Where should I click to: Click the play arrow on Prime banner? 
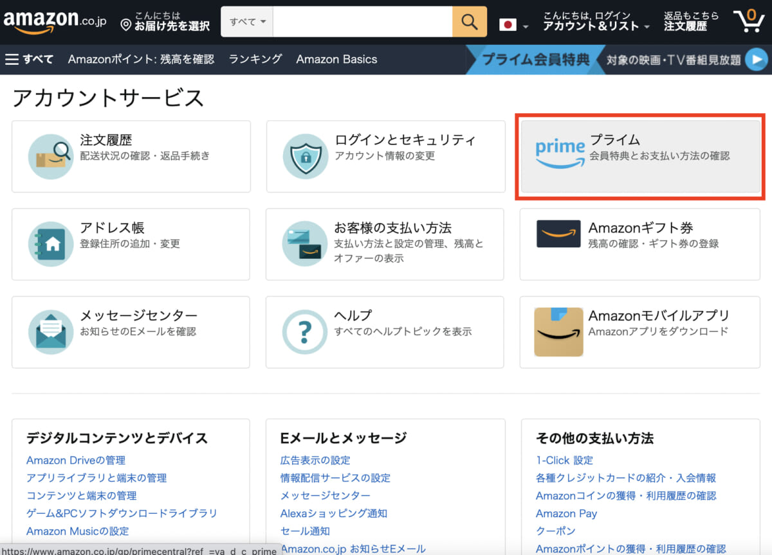coord(757,60)
